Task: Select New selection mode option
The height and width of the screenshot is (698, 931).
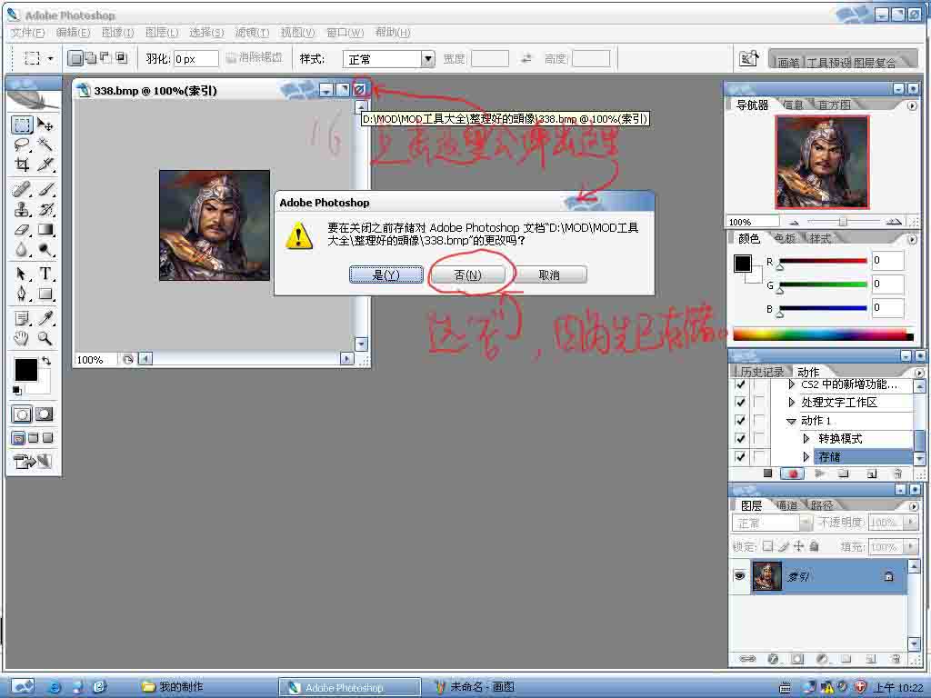Action: [75, 58]
